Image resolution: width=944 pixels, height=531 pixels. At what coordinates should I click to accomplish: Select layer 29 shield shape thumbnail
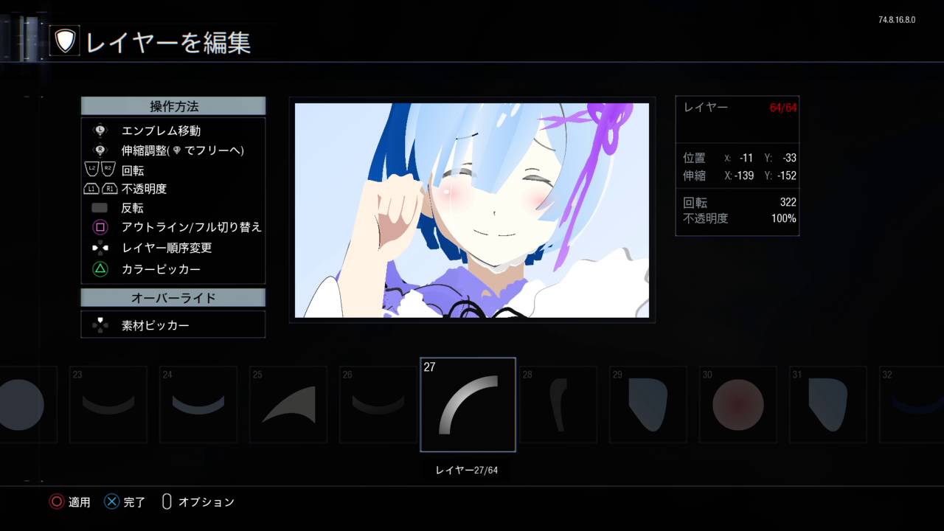pyautogui.click(x=648, y=404)
